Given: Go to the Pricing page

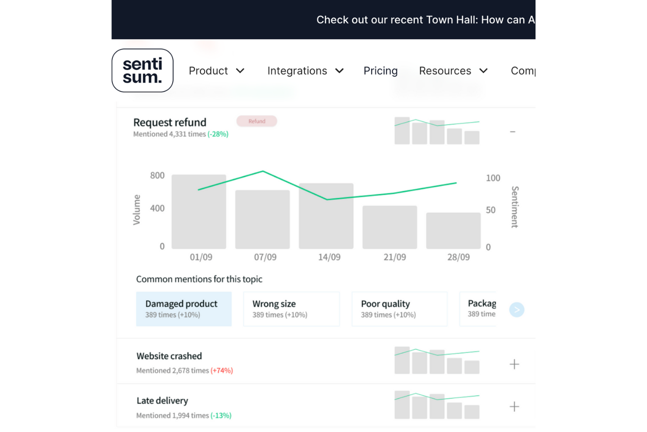Looking at the screenshot, I should pos(380,71).
